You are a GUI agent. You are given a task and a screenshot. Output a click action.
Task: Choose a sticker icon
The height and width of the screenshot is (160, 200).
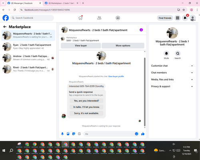pos(74,134)
